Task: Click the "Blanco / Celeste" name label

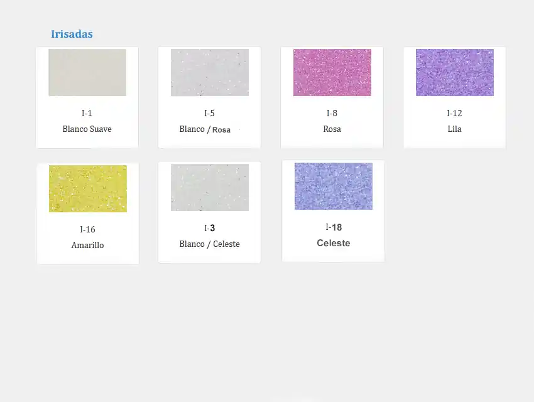Action: click(209, 244)
